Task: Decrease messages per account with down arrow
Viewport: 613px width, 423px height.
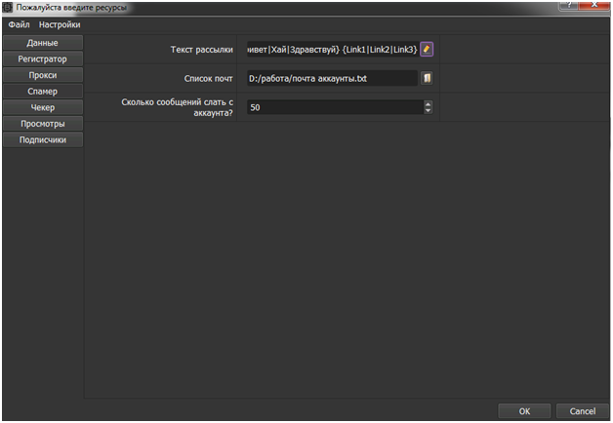Action: tap(428, 110)
